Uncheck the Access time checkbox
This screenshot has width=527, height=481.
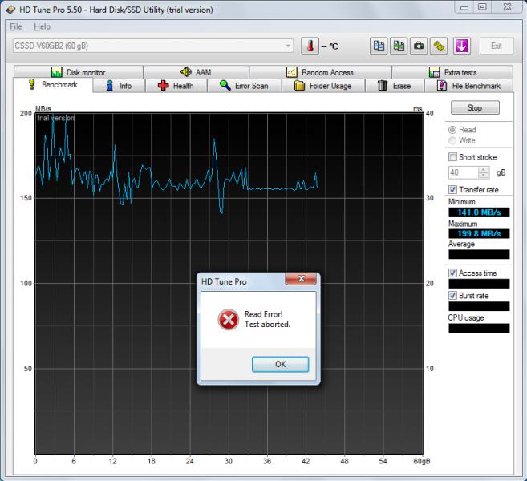[453, 273]
